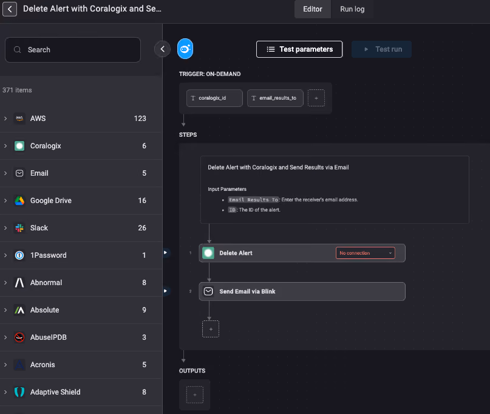Select the Abnormal category label
Image resolution: width=490 pixels, height=414 pixels.
[46, 283]
